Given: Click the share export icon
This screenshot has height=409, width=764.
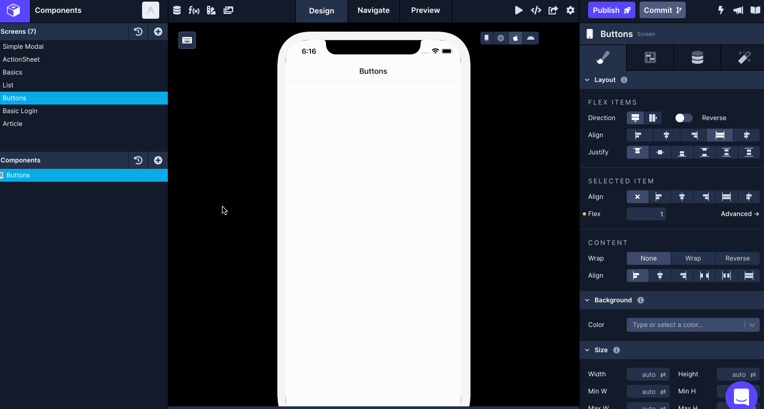Looking at the screenshot, I should [x=553, y=10].
